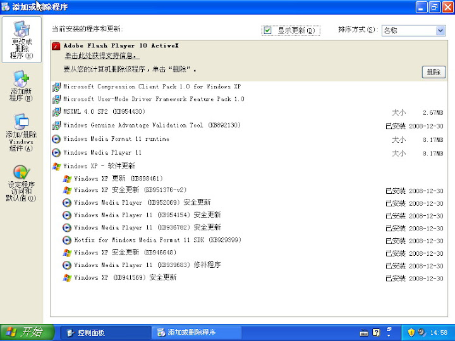Click the support information link
Image resolution: width=455 pixels, height=341 pixels.
point(100,56)
